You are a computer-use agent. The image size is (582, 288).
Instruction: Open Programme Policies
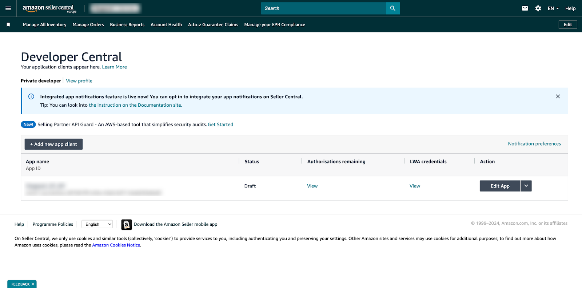tap(53, 224)
